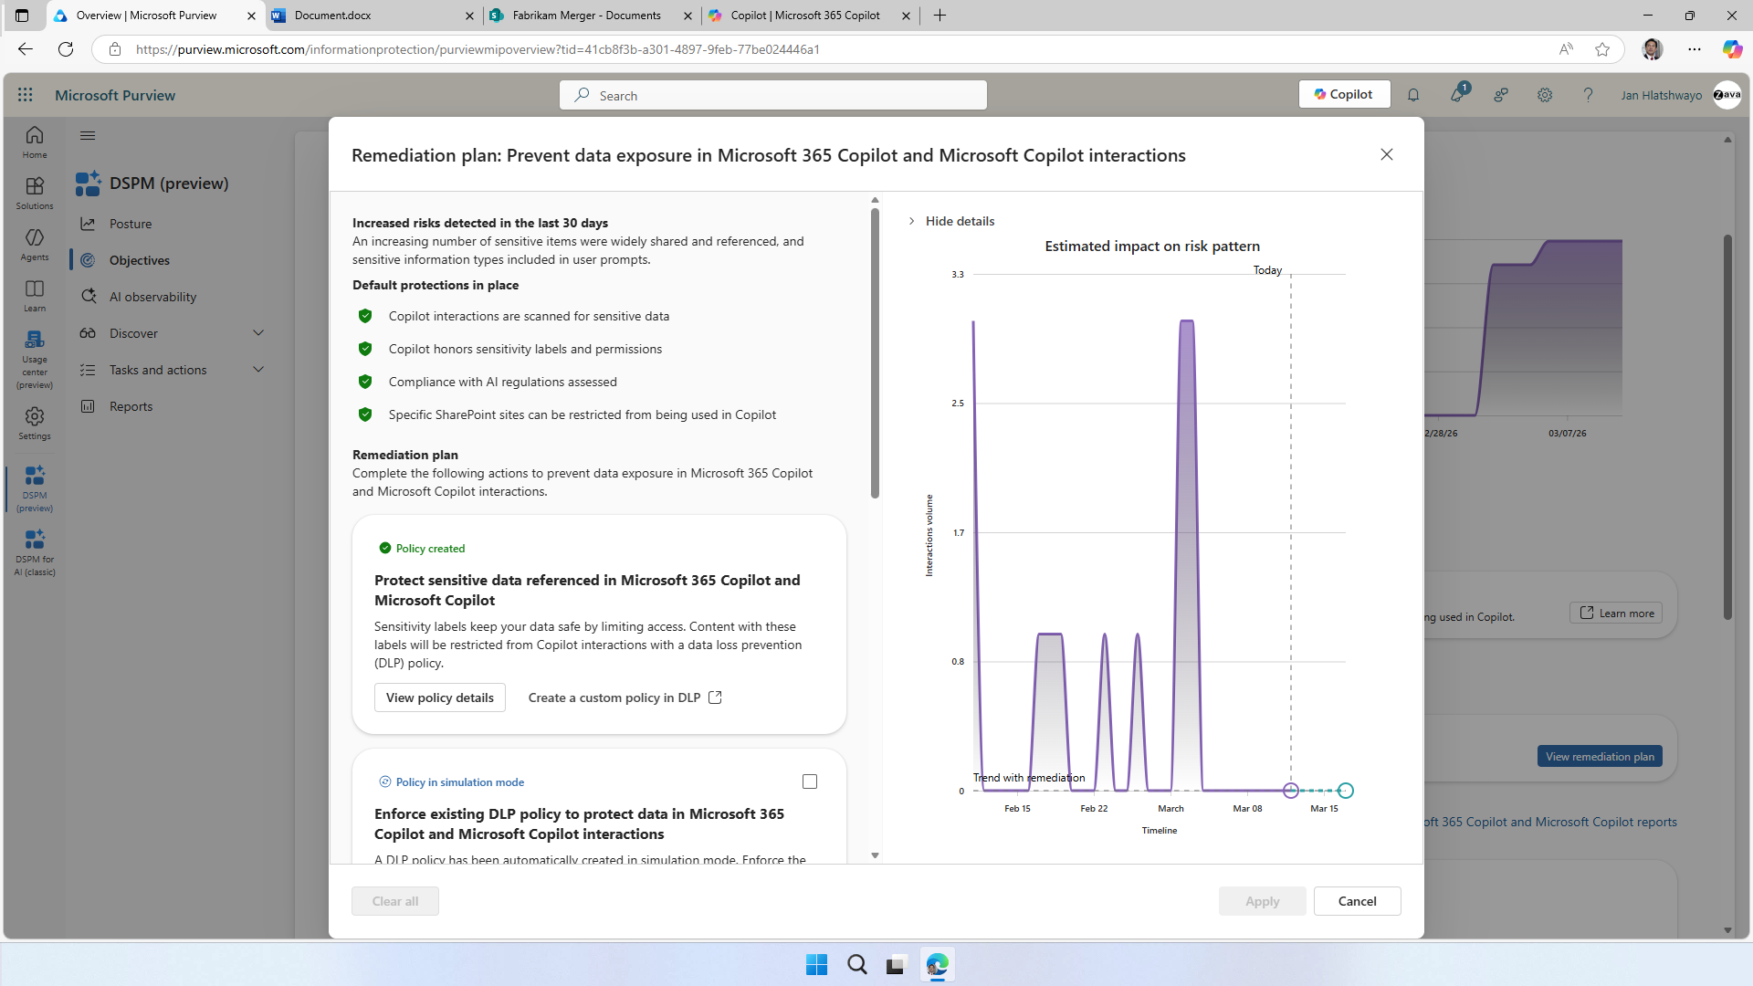View site information lock icon
Viewport: 1753px width, 986px height.
pyautogui.click(x=115, y=49)
